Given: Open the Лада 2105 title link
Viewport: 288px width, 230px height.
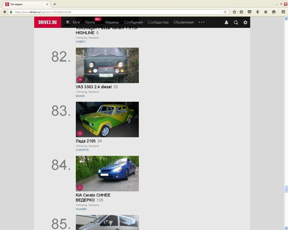Looking at the screenshot, I should pyautogui.click(x=85, y=141).
